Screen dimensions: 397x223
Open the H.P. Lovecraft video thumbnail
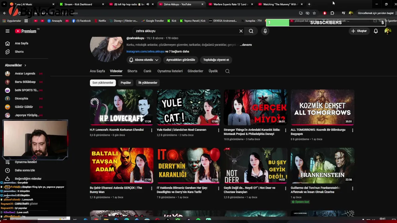pyautogui.click(x=122, y=107)
